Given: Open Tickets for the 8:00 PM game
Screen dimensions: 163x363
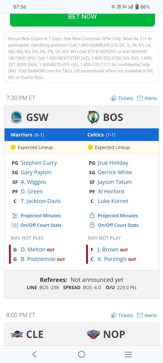Looking at the screenshot, I should (122, 315).
